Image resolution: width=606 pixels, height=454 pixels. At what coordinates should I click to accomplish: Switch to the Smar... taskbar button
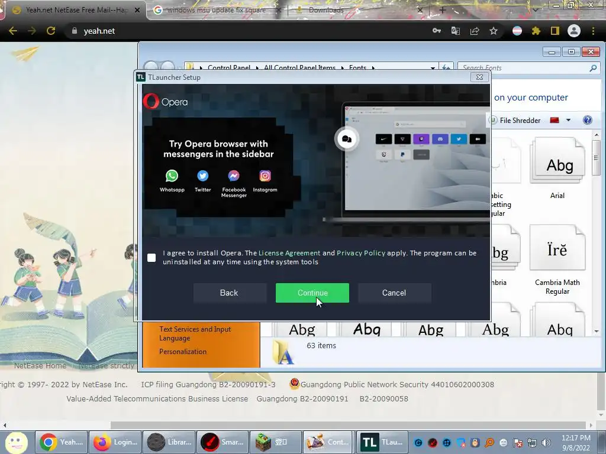click(x=223, y=442)
